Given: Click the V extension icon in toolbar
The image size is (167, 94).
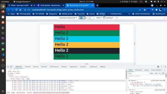Looking at the screenshot, I should click(x=152, y=10).
